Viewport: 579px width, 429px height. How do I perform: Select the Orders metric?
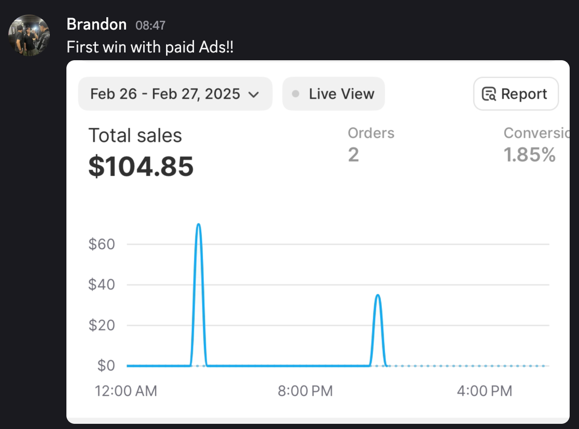371,133
